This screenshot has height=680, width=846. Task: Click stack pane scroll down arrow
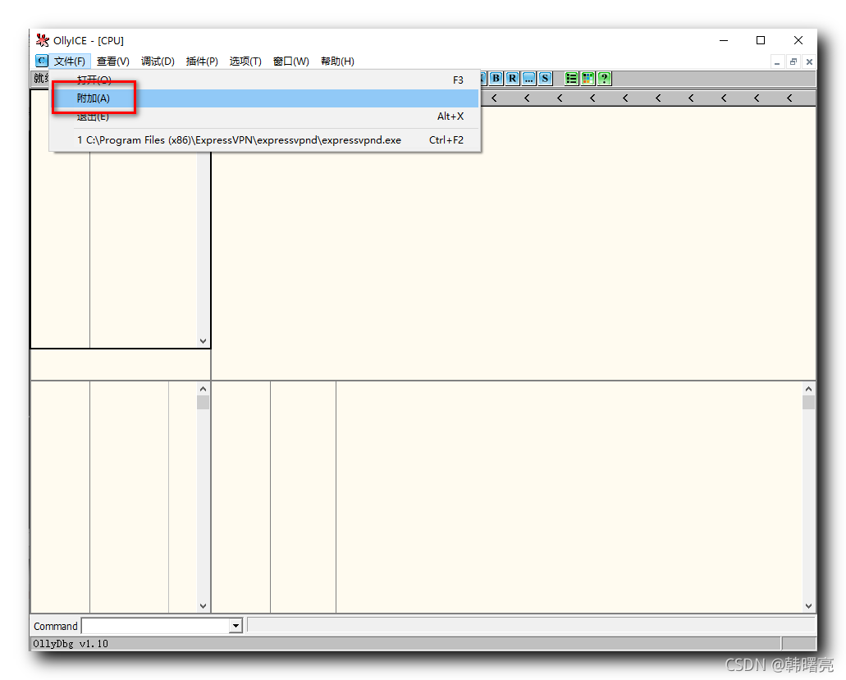[808, 605]
